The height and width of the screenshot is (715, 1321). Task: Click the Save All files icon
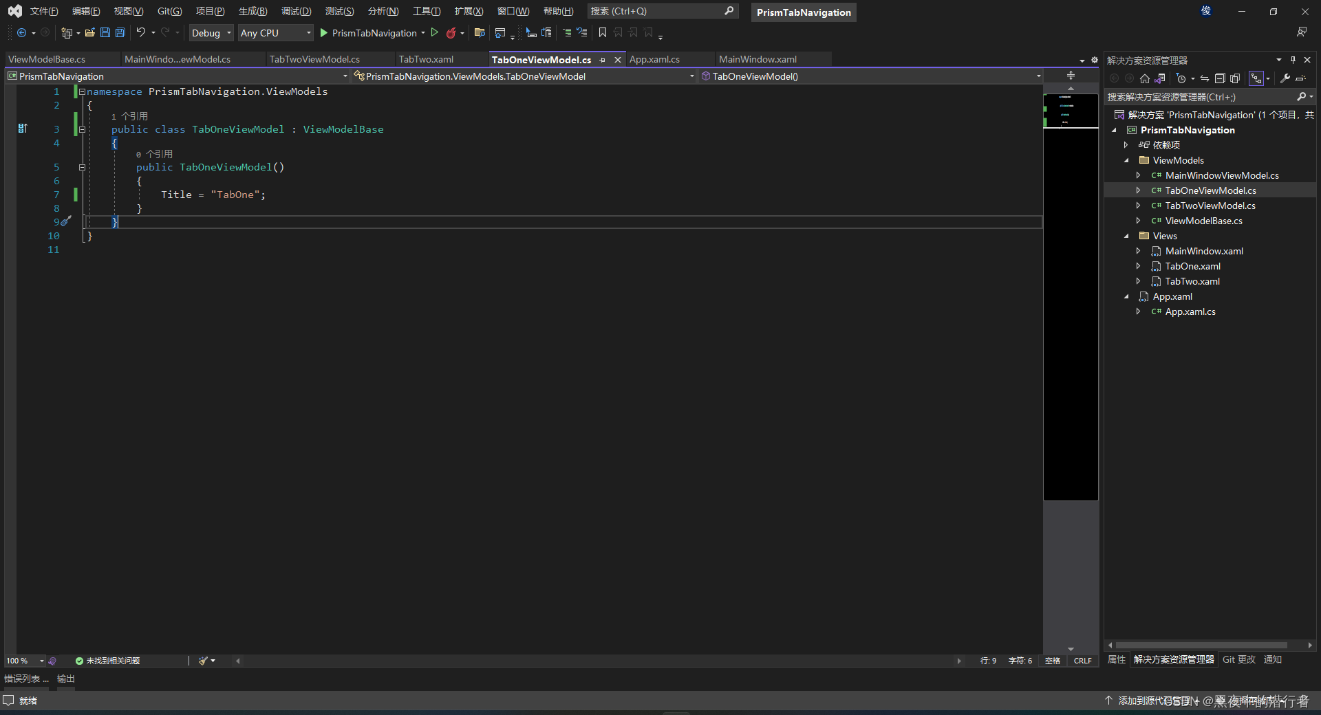(120, 32)
